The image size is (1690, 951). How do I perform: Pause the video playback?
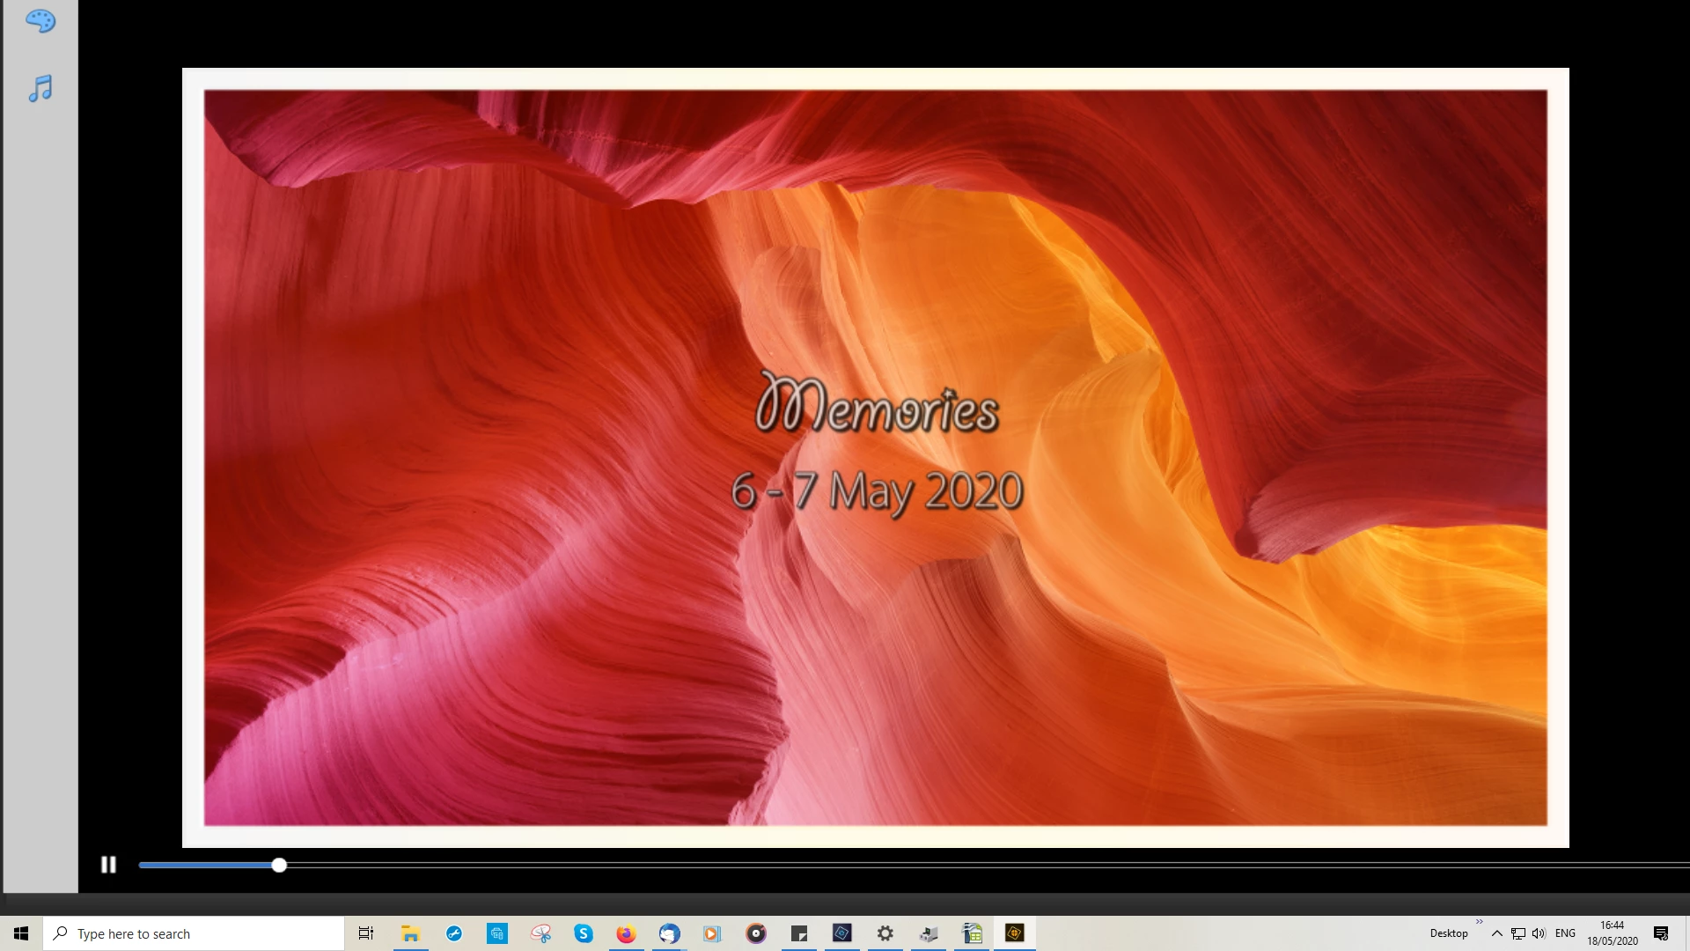pos(108,865)
